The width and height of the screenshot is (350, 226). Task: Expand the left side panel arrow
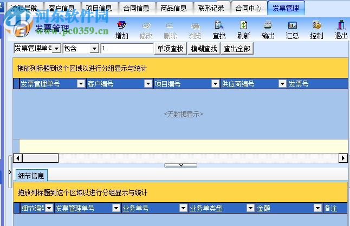10,172
